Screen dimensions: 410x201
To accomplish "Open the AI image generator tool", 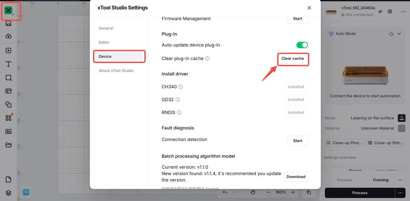I will 8,131.
